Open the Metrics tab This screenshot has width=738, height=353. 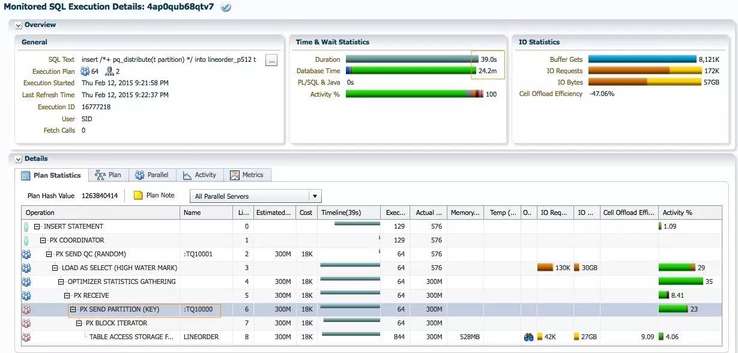[x=247, y=175]
